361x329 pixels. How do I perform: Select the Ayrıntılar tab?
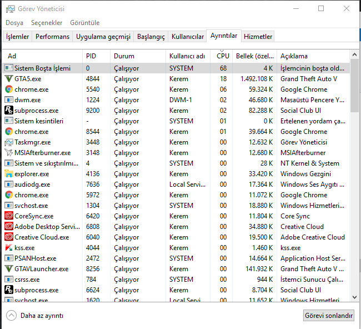[224, 36]
